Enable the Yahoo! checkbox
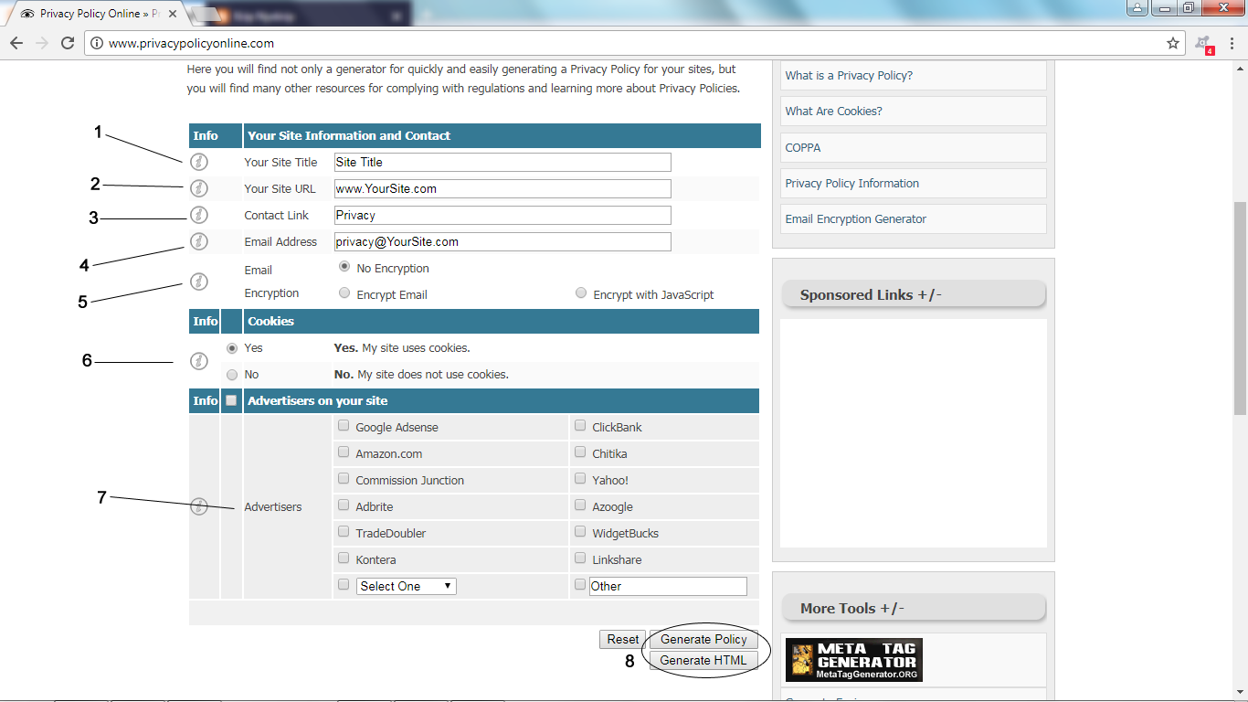1248x702 pixels. pyautogui.click(x=580, y=479)
